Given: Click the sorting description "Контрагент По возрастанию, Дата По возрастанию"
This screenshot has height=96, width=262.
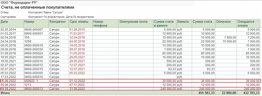Looking at the screenshot, I should [x=61, y=17].
